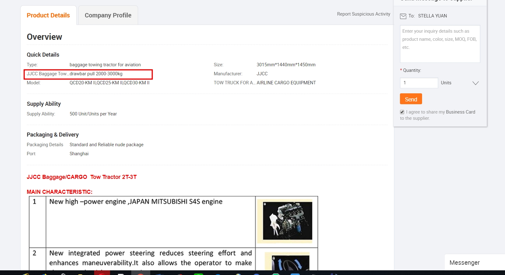Open the Messenger chat panel

coord(464,263)
